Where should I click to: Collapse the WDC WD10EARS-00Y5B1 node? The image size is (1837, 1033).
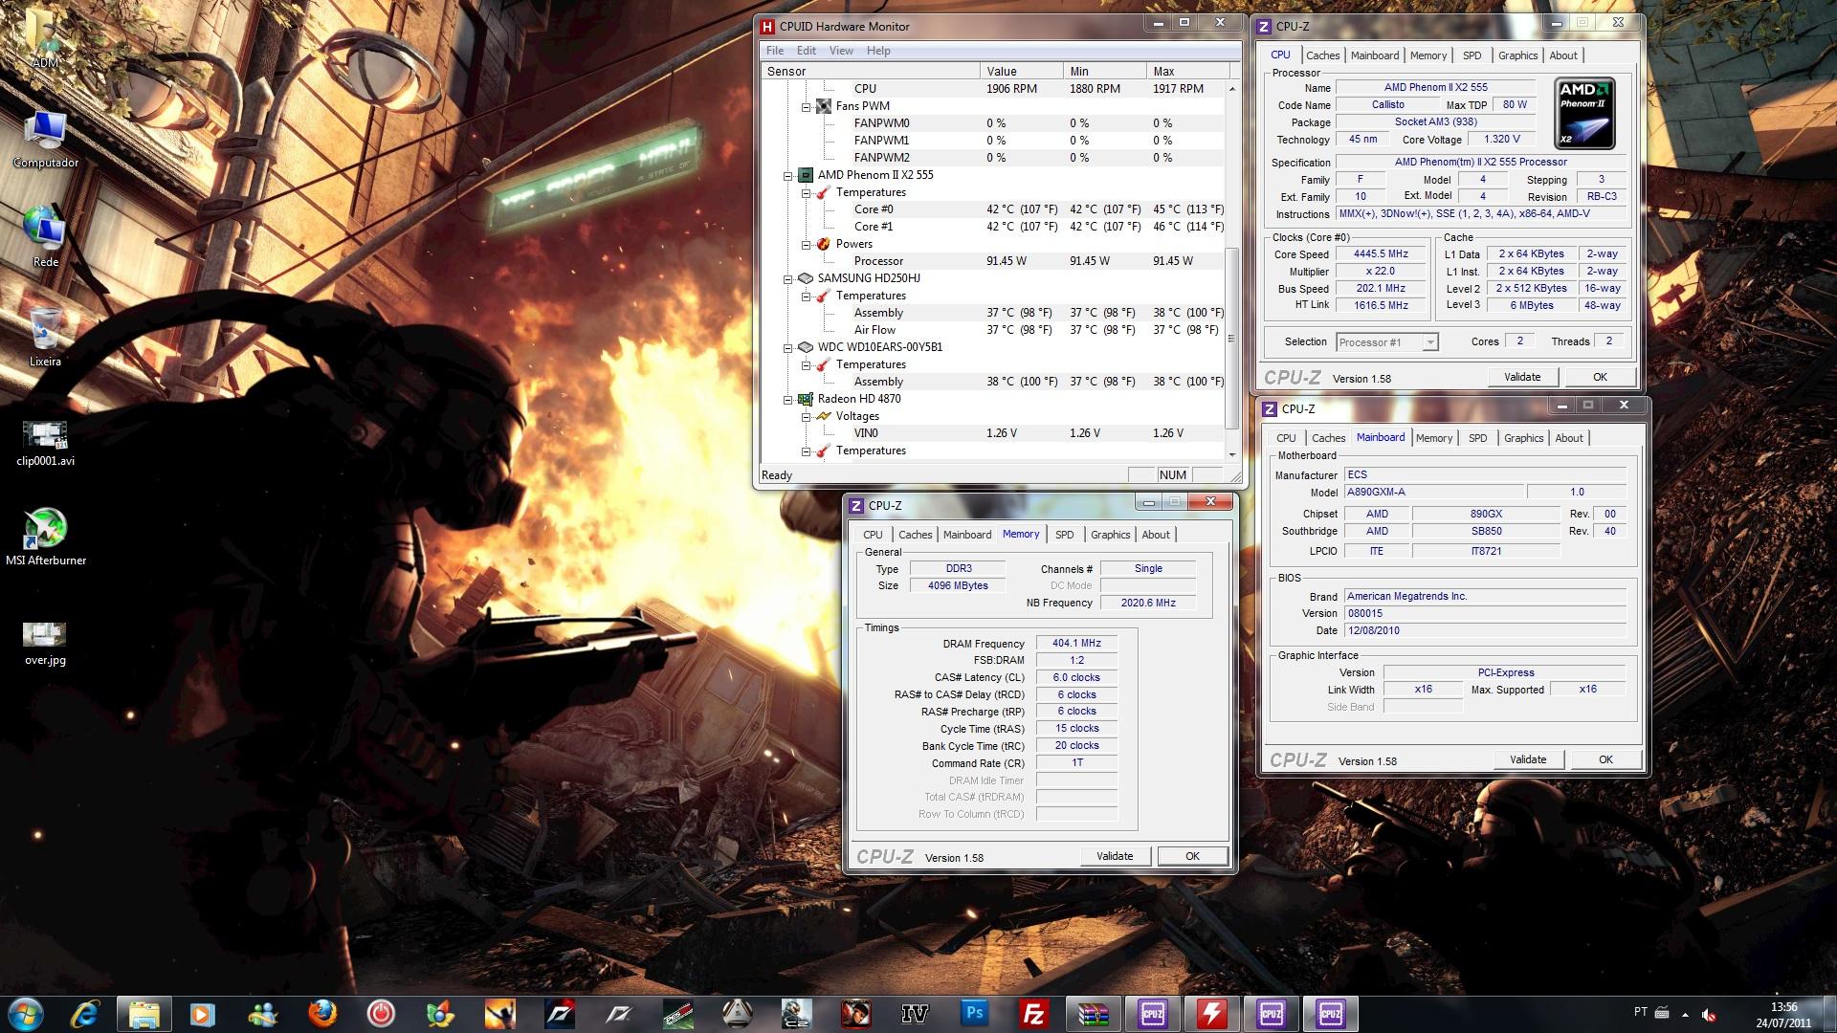[x=787, y=347]
